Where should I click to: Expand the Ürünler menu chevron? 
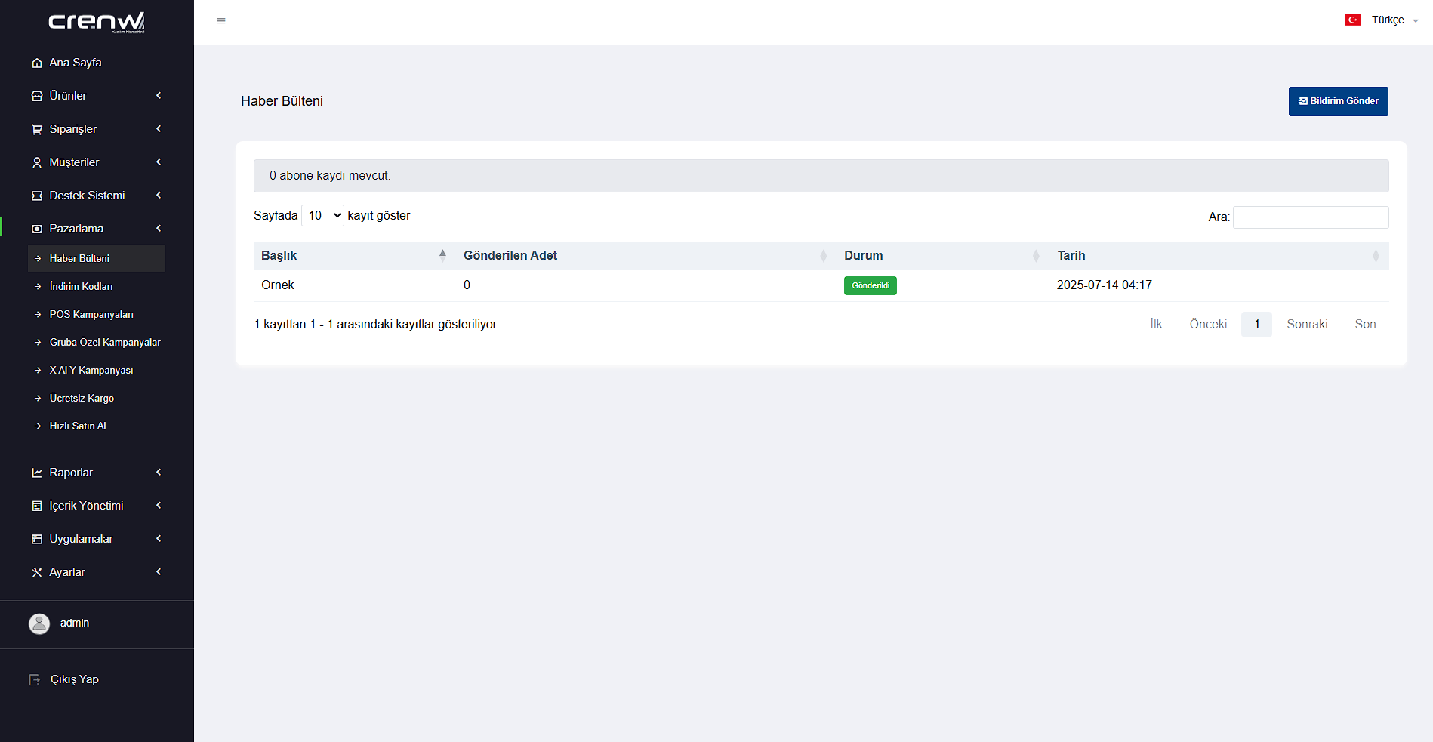(159, 96)
